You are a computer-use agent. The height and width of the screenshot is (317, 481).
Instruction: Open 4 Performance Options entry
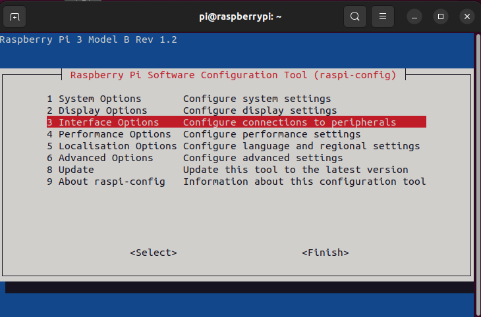109,134
